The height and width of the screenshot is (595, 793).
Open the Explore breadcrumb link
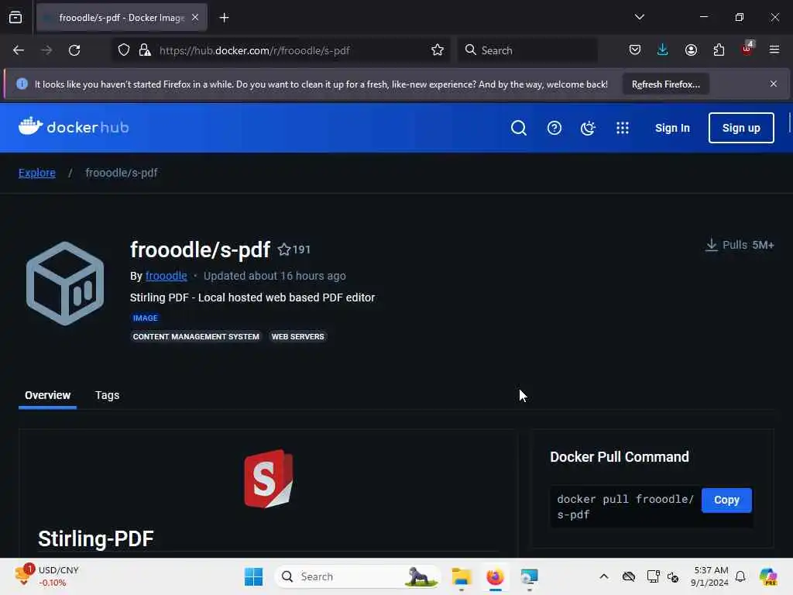tap(37, 173)
